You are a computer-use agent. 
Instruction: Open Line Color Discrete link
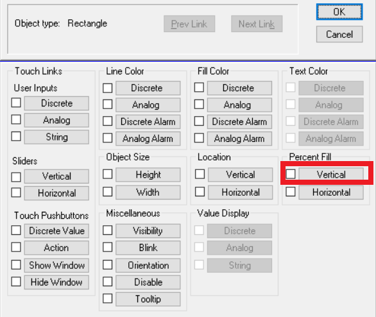(x=148, y=88)
